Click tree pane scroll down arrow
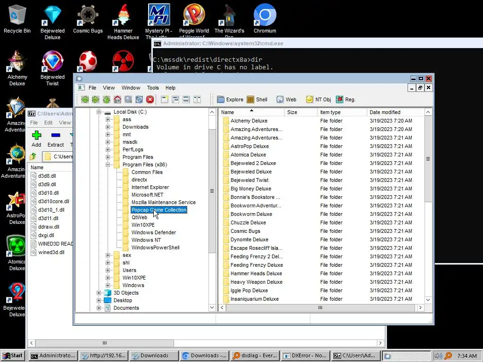The height and width of the screenshot is (362, 483). [x=212, y=307]
